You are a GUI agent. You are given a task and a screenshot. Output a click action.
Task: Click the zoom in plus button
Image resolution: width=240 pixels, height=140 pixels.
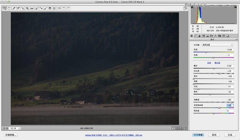click(7, 128)
